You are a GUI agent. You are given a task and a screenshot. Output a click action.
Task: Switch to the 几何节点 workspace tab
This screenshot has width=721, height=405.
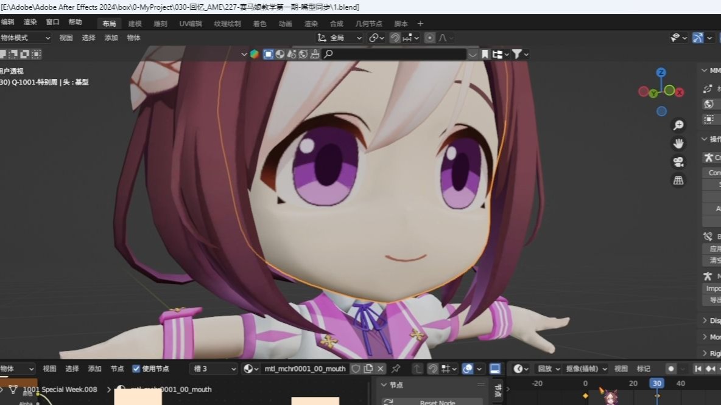tap(368, 24)
